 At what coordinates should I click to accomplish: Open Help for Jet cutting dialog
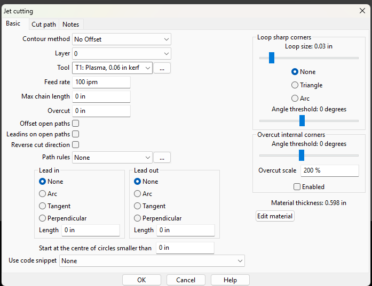pyautogui.click(x=230, y=280)
